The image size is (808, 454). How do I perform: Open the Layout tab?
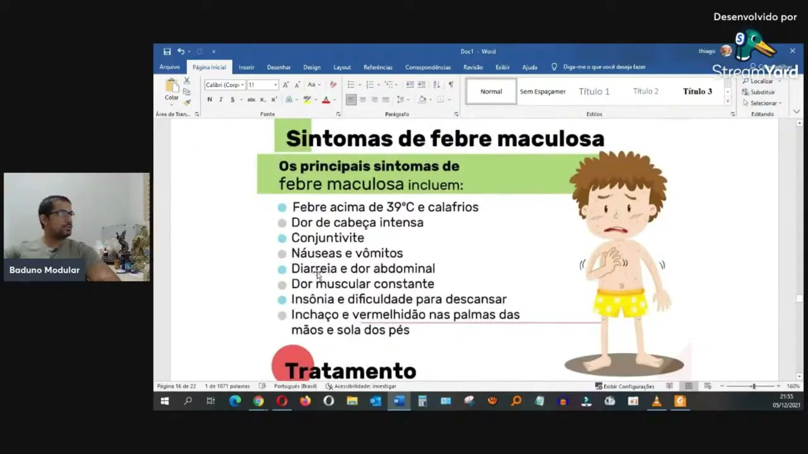(342, 67)
